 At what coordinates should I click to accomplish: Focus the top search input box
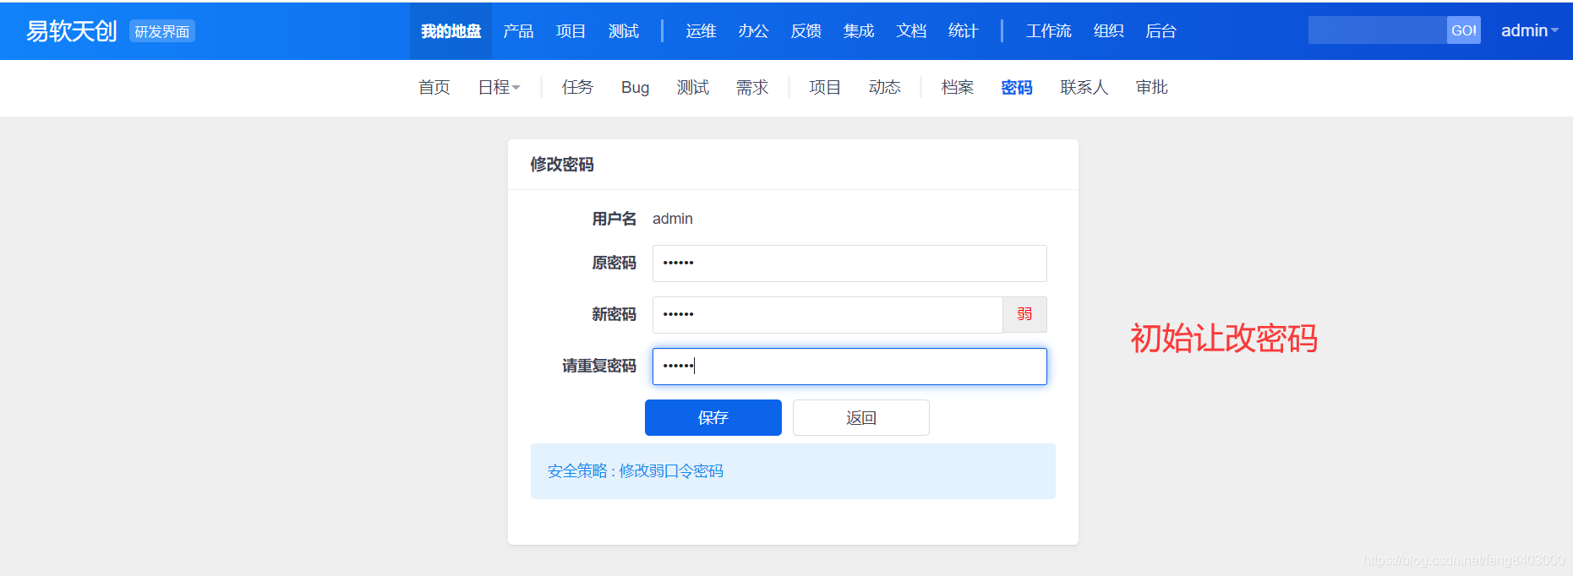[x=1378, y=30]
